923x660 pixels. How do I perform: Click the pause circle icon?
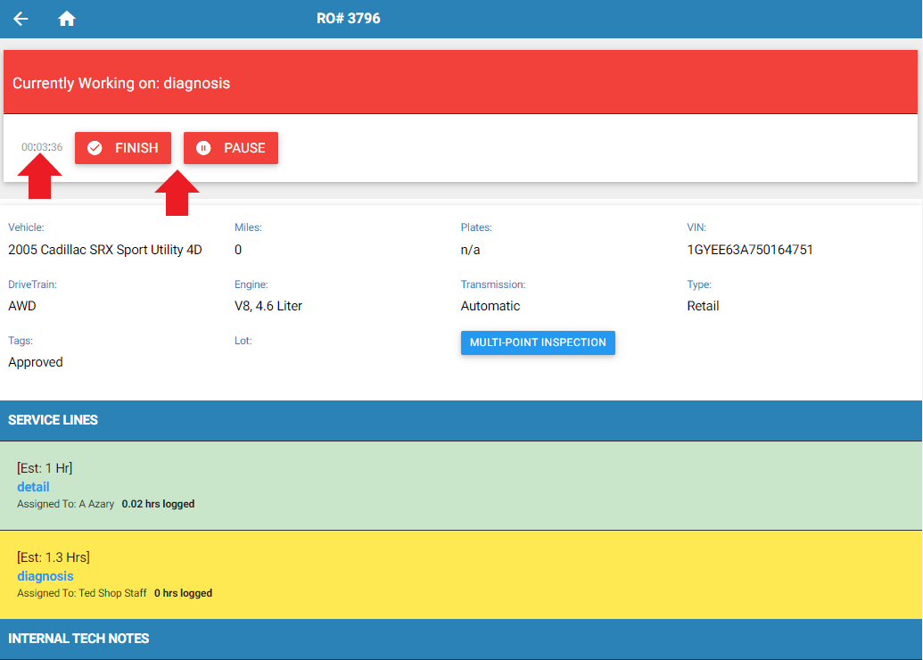[x=203, y=148]
